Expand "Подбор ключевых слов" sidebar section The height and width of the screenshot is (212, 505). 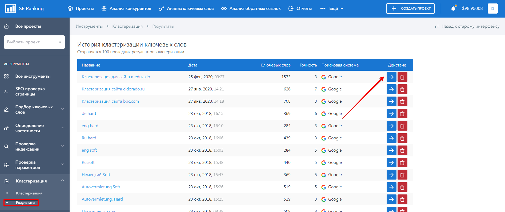coord(34,109)
